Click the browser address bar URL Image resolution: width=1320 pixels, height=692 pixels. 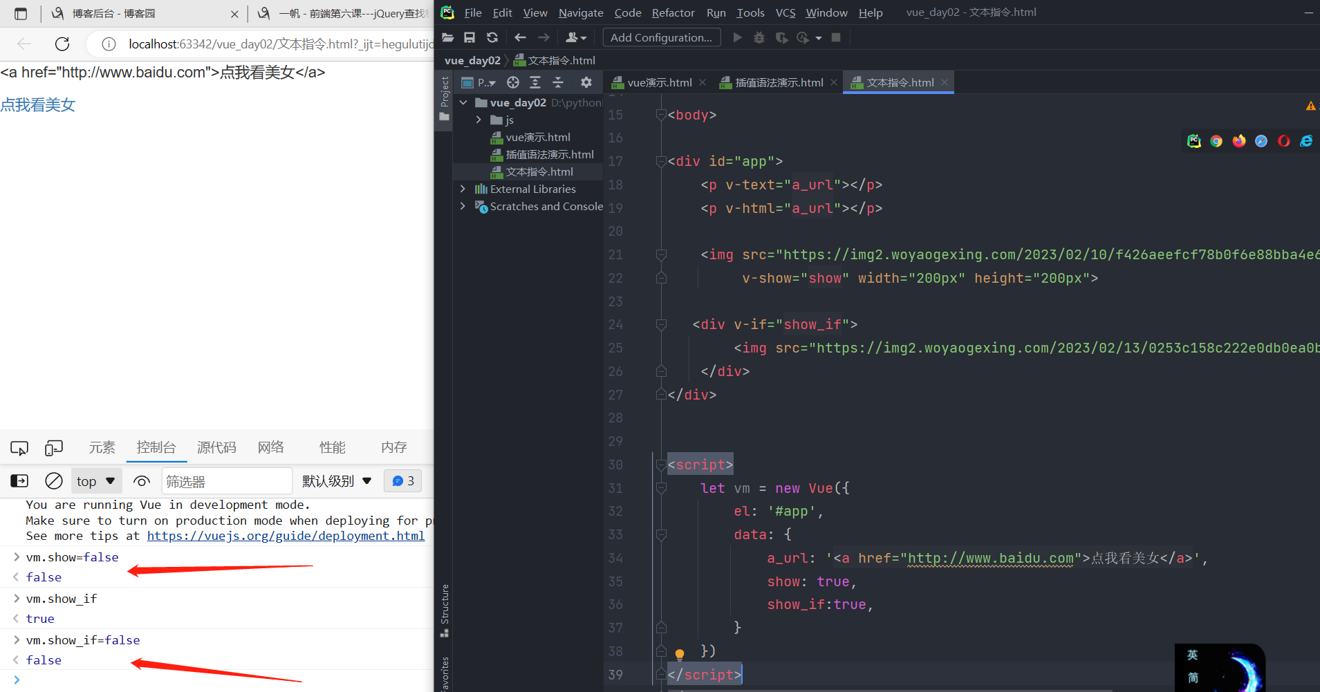[x=280, y=44]
